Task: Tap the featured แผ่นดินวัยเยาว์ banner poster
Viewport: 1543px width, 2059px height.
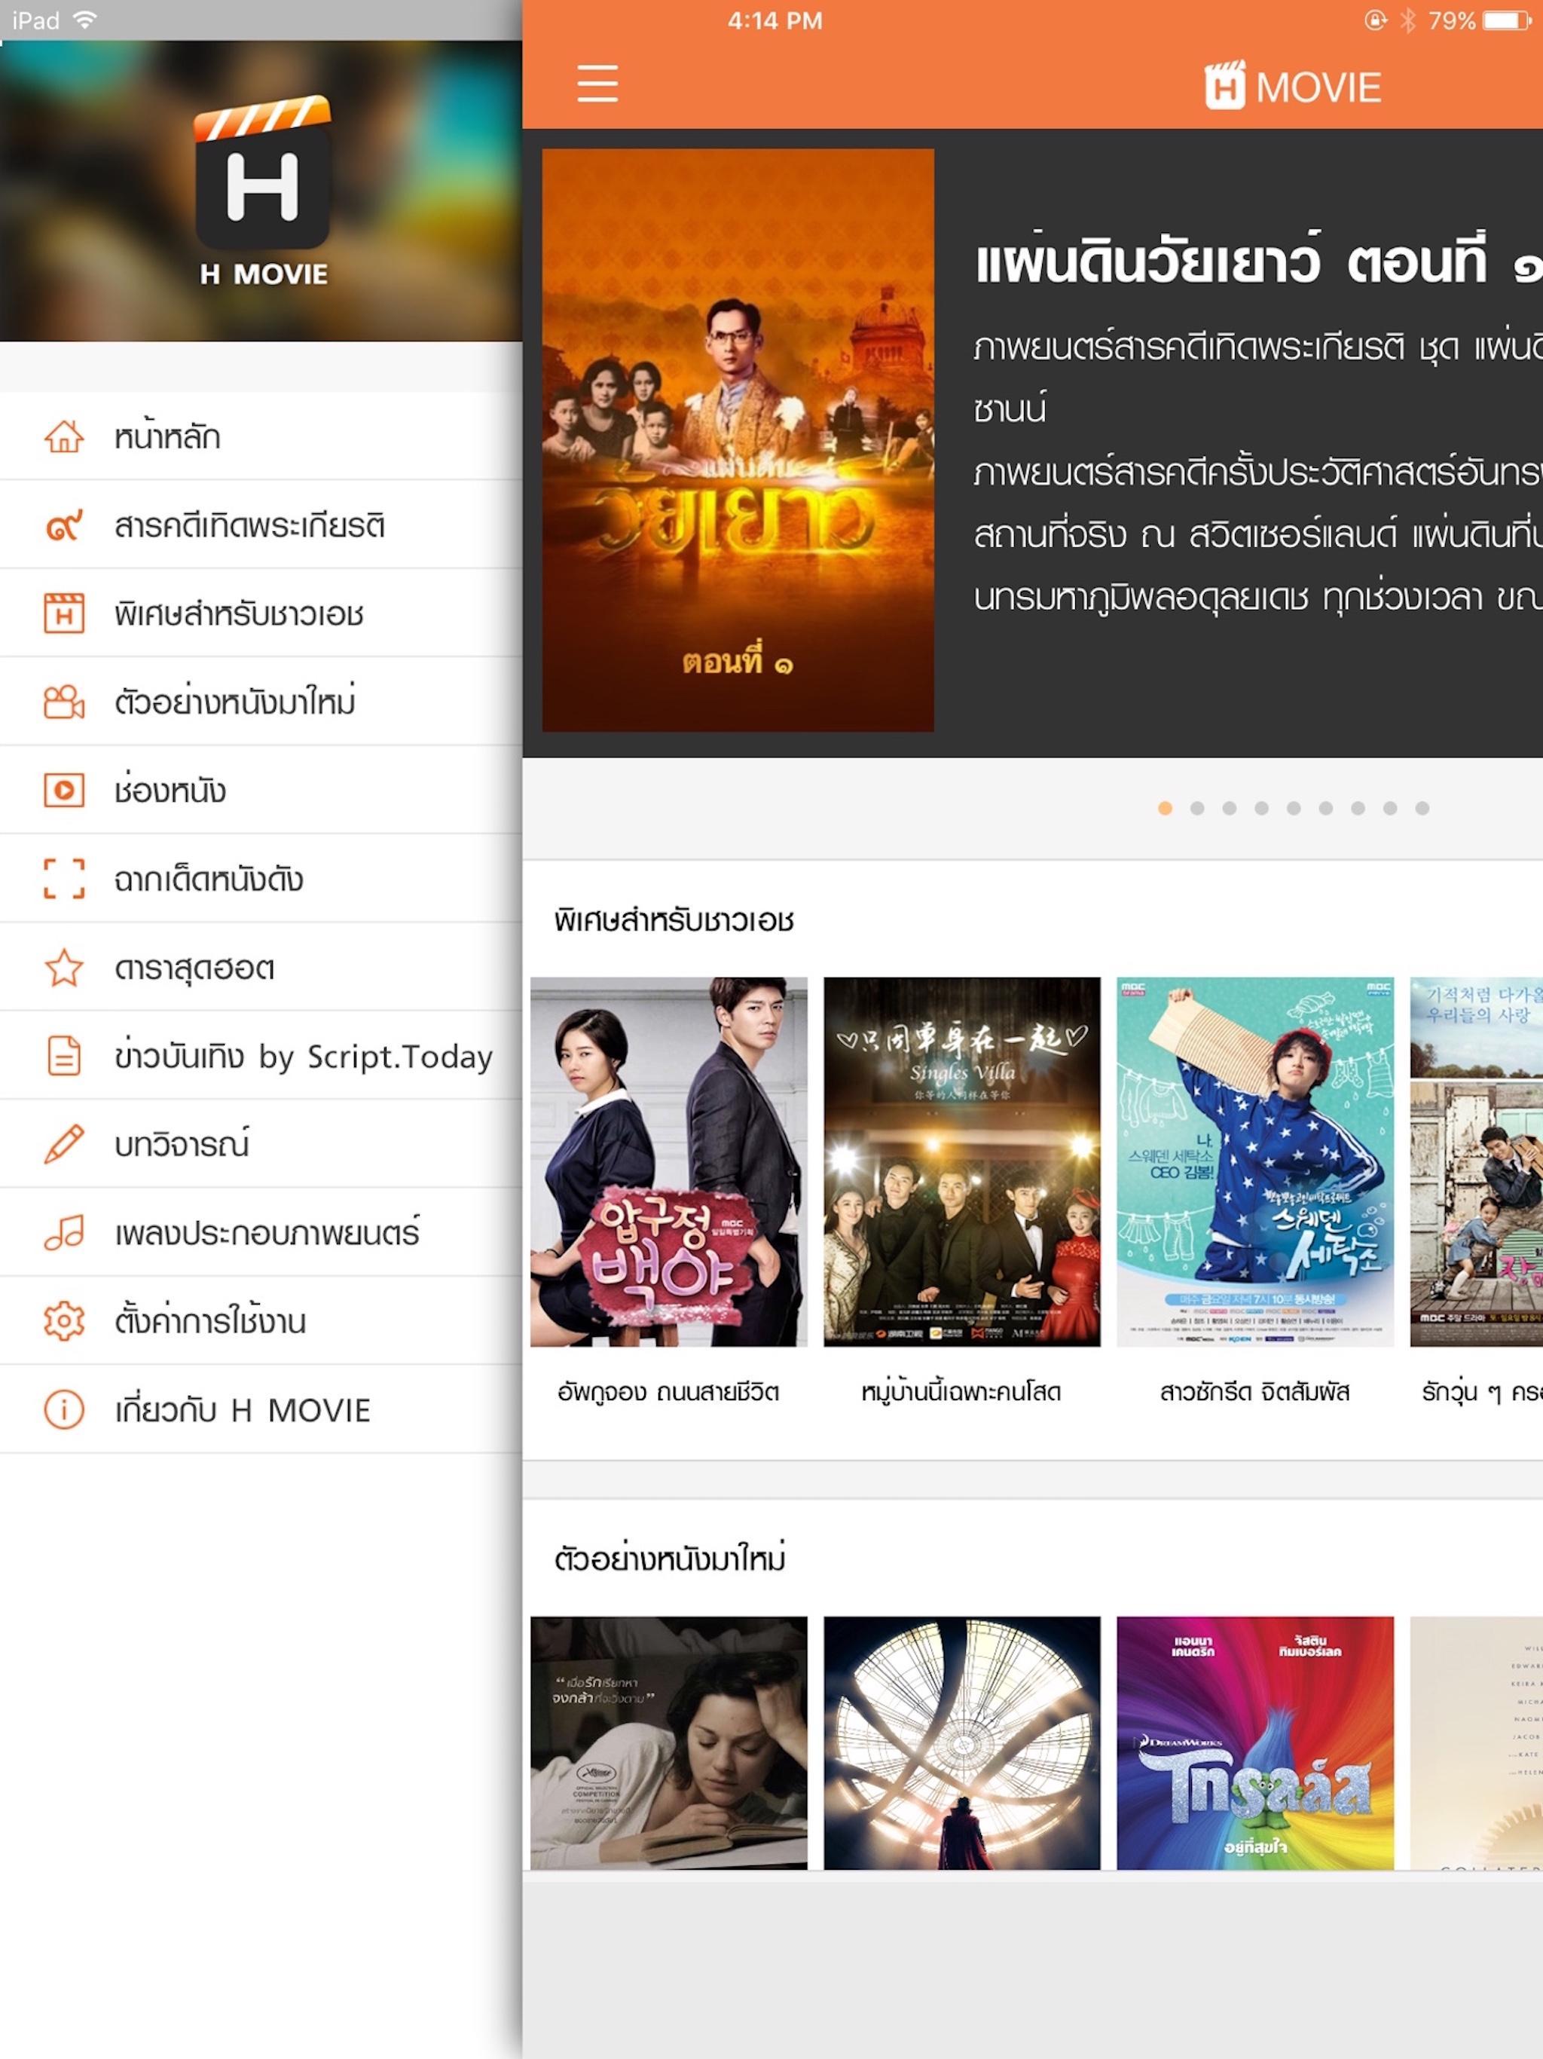Action: 738,439
